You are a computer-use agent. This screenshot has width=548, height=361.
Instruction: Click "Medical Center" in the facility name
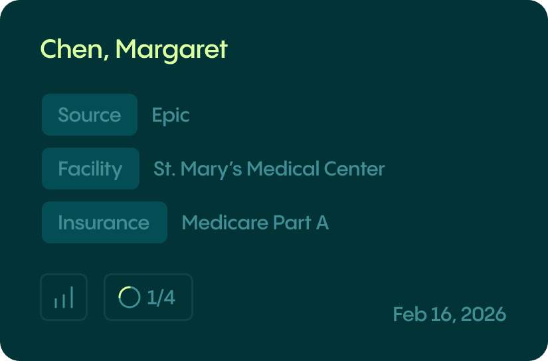(316, 169)
